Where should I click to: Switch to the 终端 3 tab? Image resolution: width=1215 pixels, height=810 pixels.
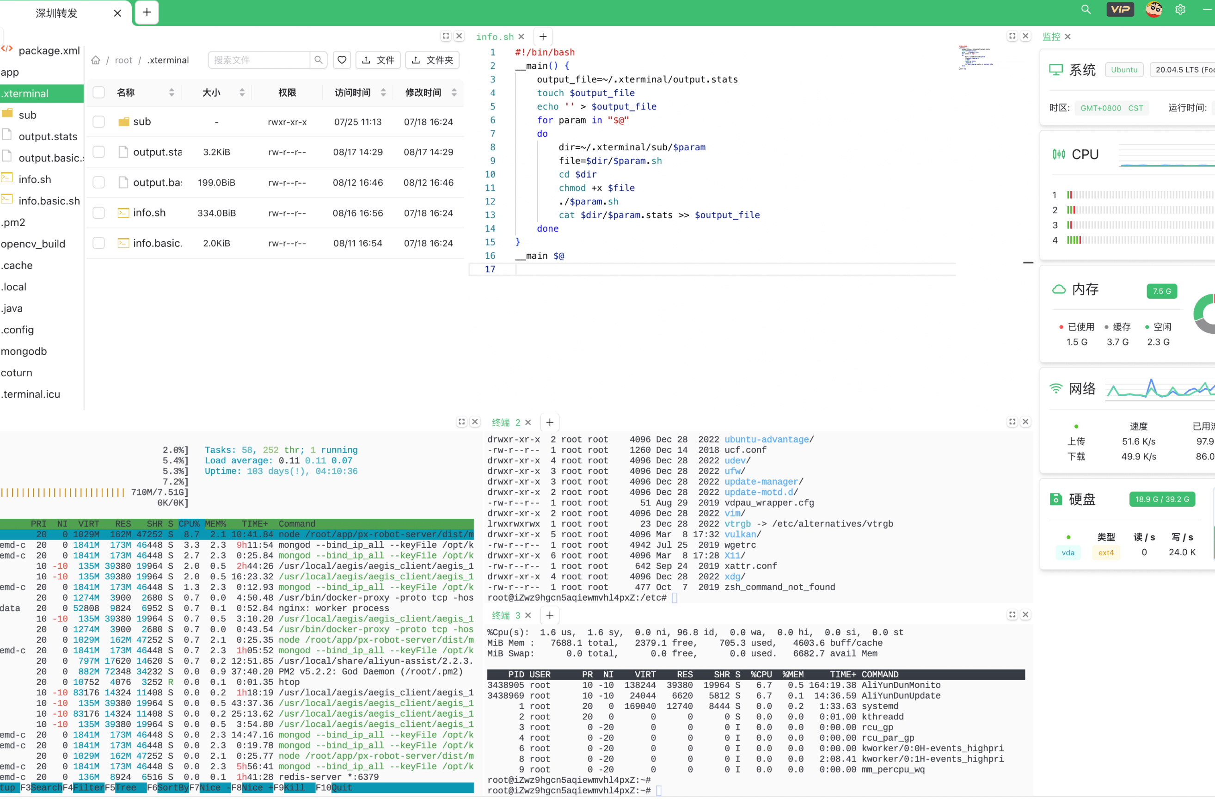click(x=506, y=615)
